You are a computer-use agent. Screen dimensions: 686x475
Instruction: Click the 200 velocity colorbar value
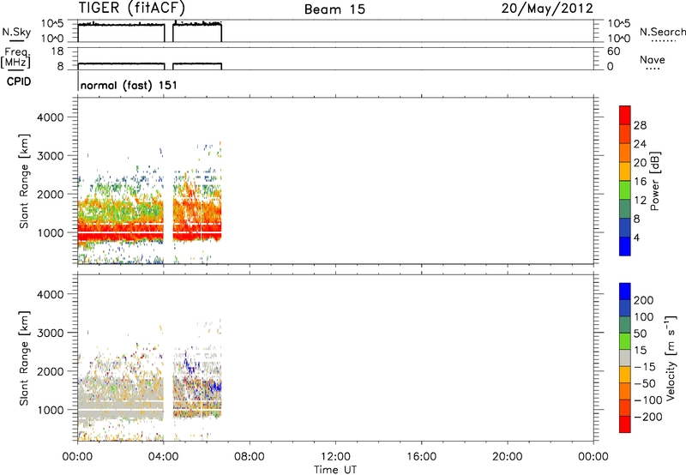click(644, 300)
